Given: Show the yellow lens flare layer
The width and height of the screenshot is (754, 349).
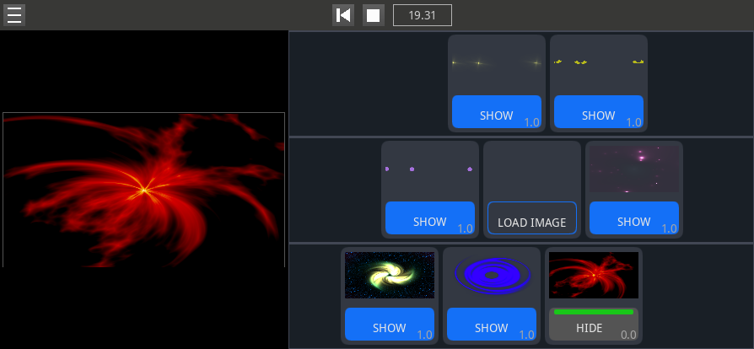Looking at the screenshot, I should 497,111.
